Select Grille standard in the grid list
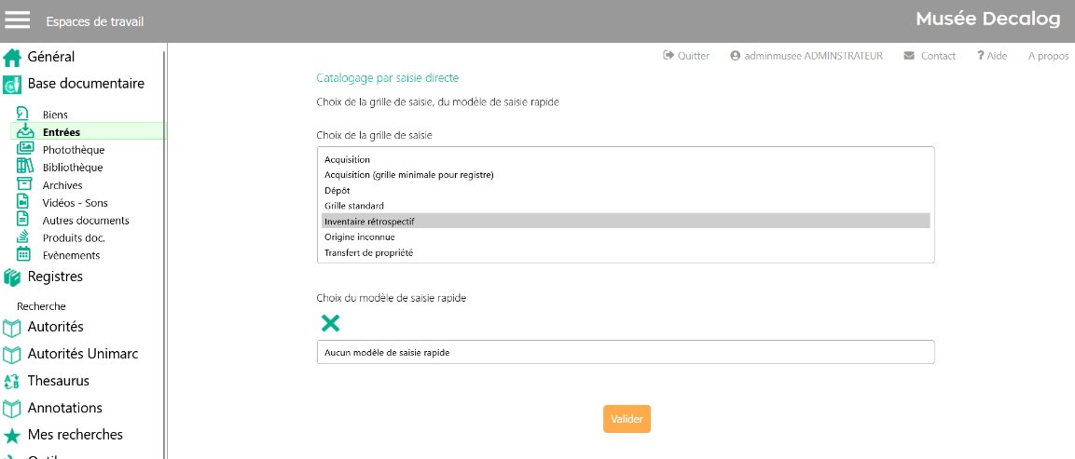The width and height of the screenshot is (1075, 459). point(353,206)
